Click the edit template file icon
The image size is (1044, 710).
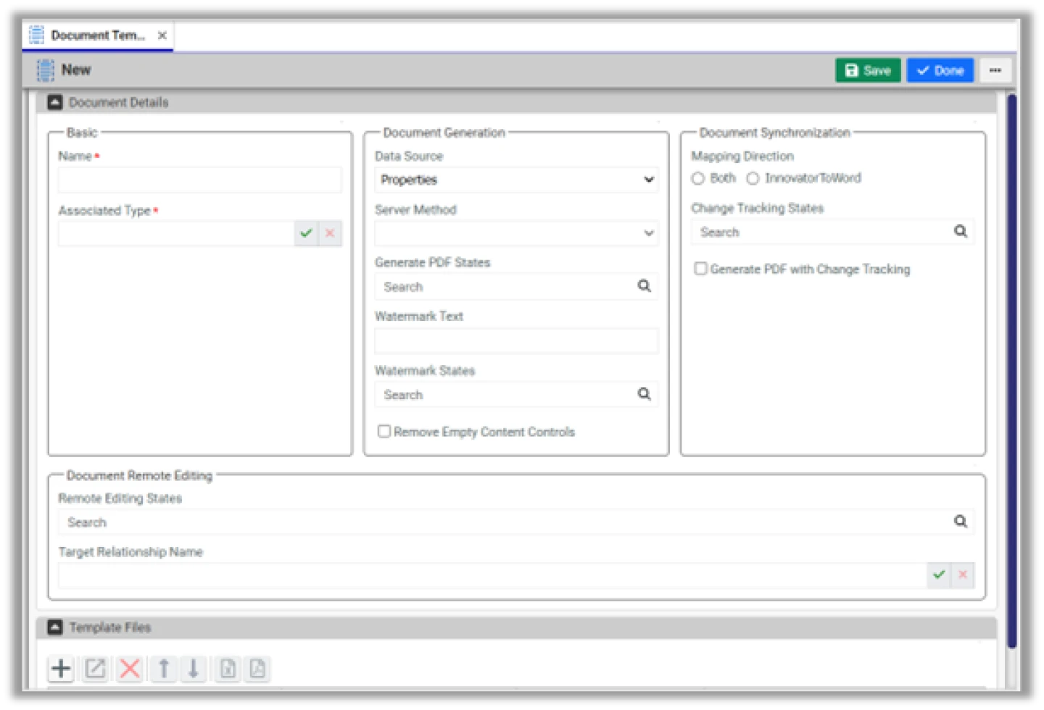point(95,668)
